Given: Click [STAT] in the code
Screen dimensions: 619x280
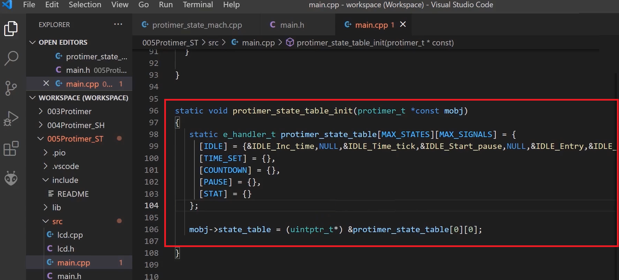Looking at the screenshot, I should (x=213, y=194).
